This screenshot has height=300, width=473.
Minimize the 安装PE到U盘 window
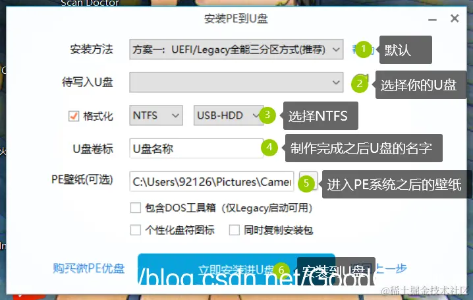tap(432, 19)
